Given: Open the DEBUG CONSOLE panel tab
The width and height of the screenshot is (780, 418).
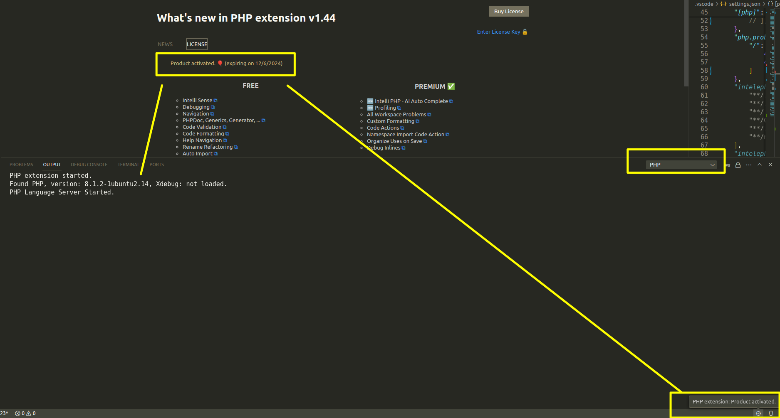Looking at the screenshot, I should 89,165.
